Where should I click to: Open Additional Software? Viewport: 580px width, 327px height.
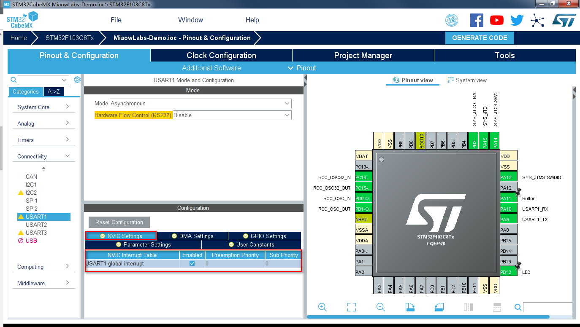pos(211,68)
